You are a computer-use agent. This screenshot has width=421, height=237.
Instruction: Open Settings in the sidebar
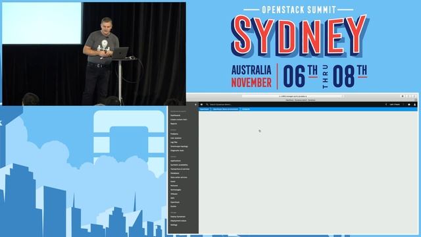click(x=174, y=225)
